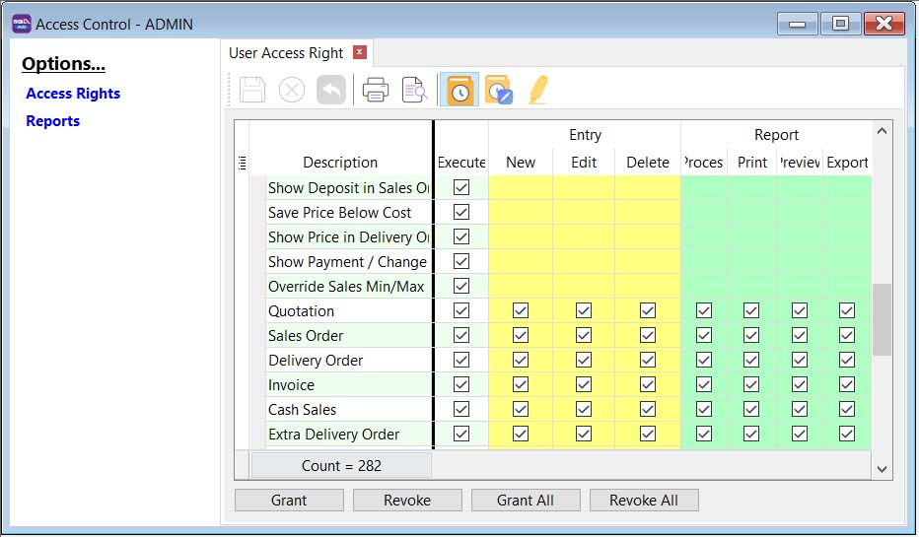
Task: Click the Undo arrow toolbar icon
Action: click(331, 91)
